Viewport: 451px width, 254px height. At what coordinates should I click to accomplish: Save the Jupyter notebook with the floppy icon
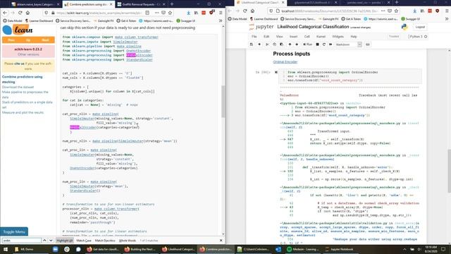coord(252,44)
